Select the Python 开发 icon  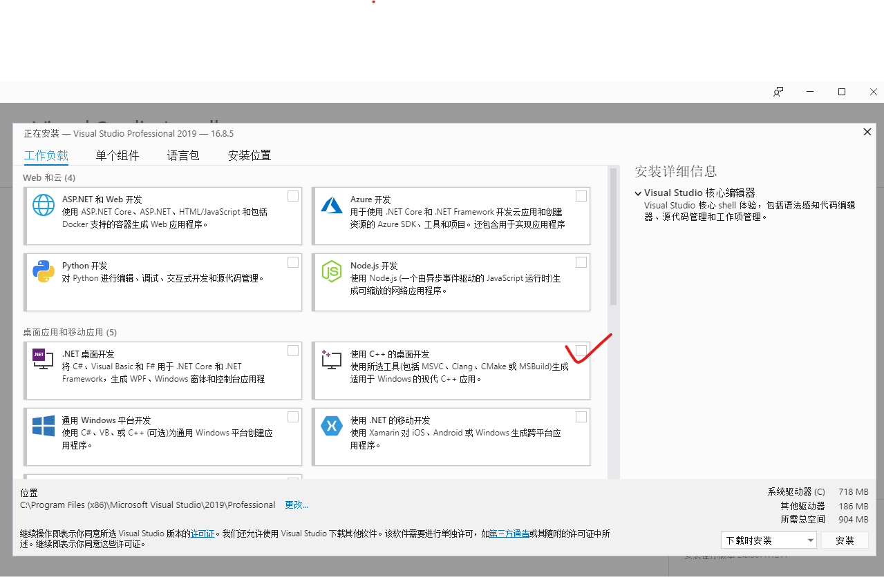tap(43, 271)
